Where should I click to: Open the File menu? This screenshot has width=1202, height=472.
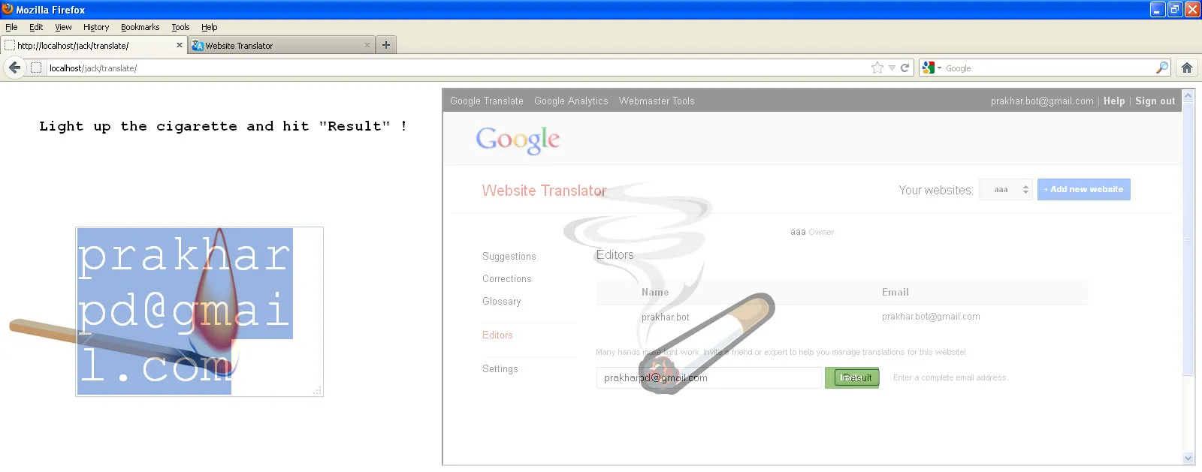(11, 27)
